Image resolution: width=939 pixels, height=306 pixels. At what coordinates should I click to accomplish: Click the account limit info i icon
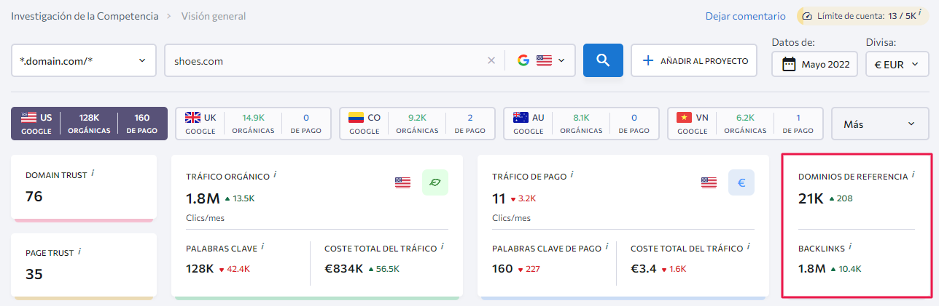920,13
